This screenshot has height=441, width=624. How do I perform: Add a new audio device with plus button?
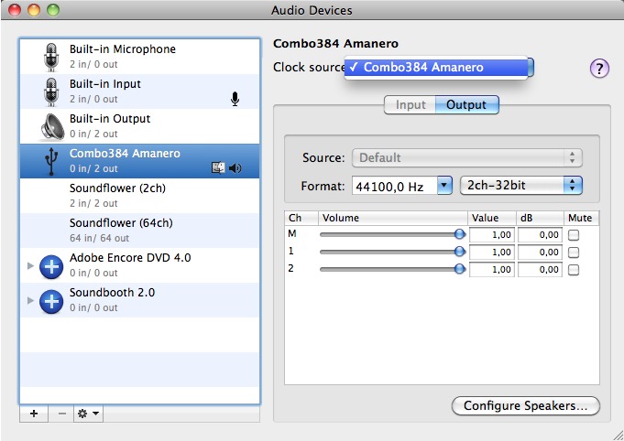34,414
